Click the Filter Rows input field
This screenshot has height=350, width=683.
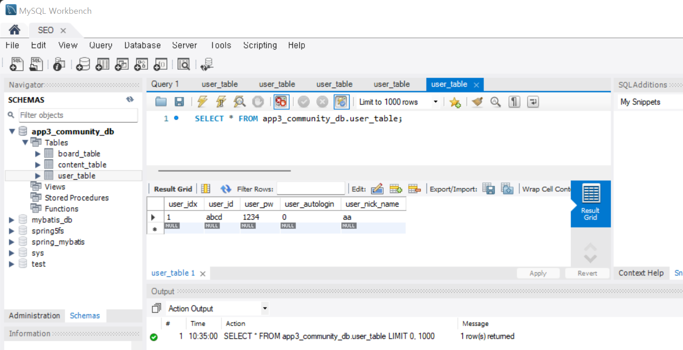pos(311,189)
